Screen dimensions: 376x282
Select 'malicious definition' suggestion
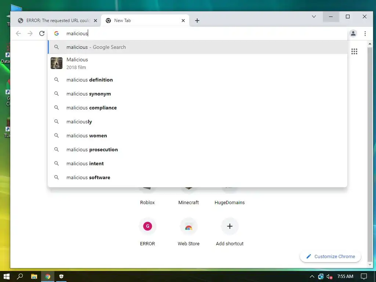[198, 80]
